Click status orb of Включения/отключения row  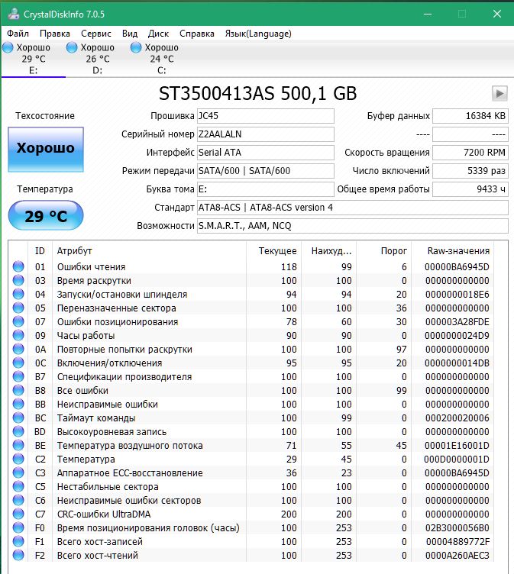[x=18, y=363]
